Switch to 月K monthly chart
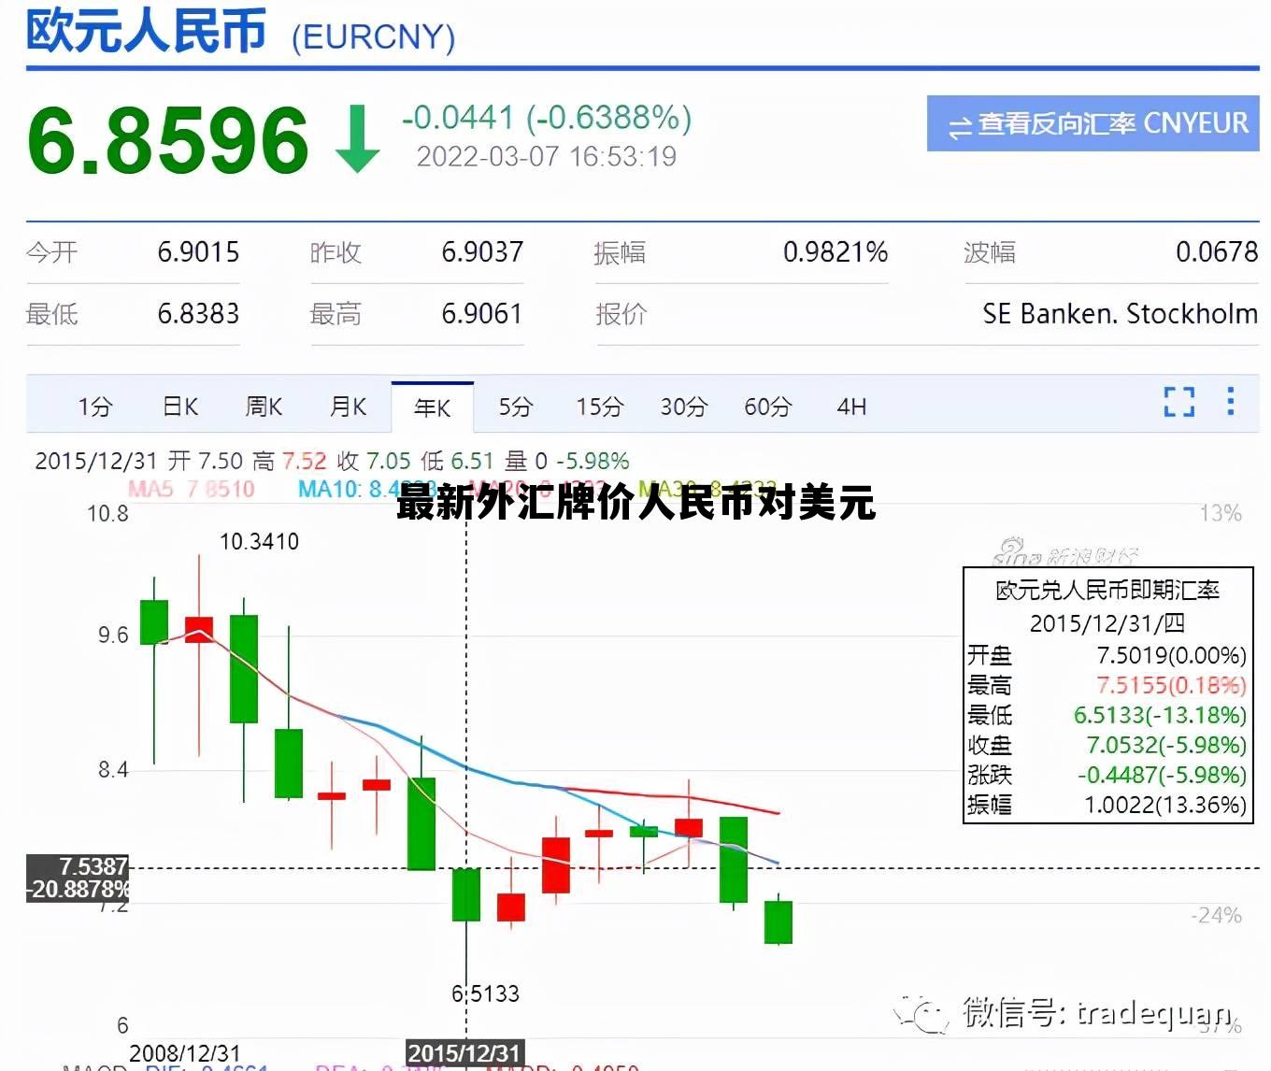 click(348, 407)
